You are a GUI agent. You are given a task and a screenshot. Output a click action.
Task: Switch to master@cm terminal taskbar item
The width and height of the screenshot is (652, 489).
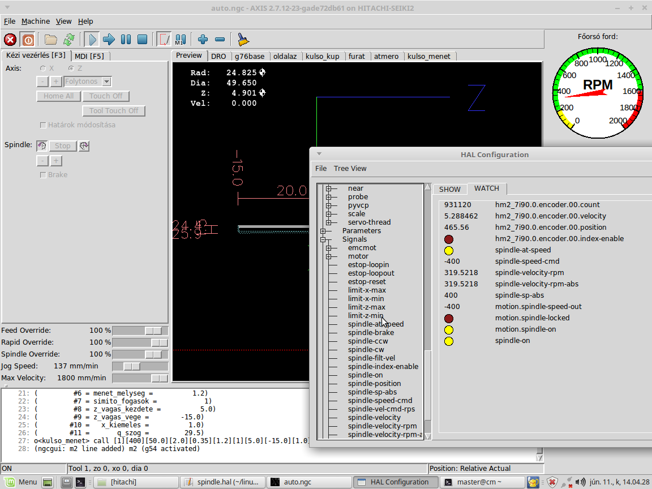point(482,482)
